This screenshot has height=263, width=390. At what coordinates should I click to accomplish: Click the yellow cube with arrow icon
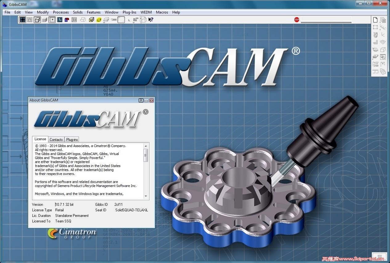[x=91, y=20]
